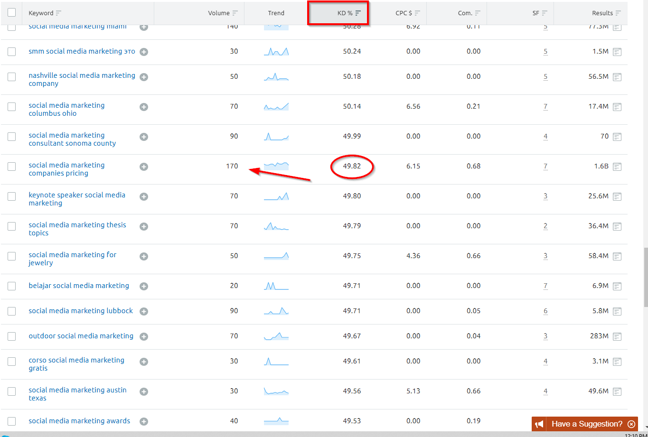
Task: Click the Com. column sort icon
Action: coord(478,13)
